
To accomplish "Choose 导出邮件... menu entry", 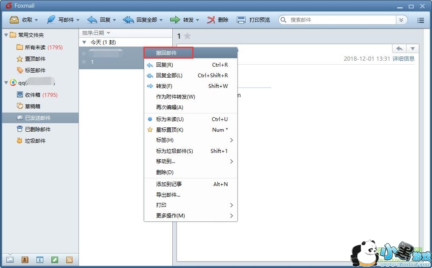I will (x=191, y=195).
